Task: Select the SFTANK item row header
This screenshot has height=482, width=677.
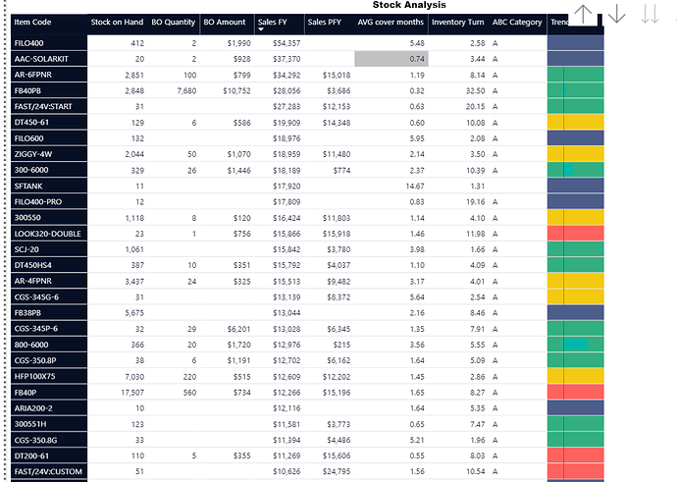Action: [x=49, y=187]
